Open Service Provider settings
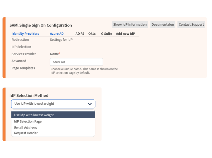The width and height of the screenshot is (212, 158). click(x=24, y=54)
